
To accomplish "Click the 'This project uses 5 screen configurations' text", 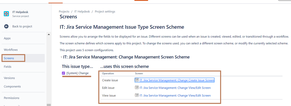I will pyautogui.click(x=87, y=50).
